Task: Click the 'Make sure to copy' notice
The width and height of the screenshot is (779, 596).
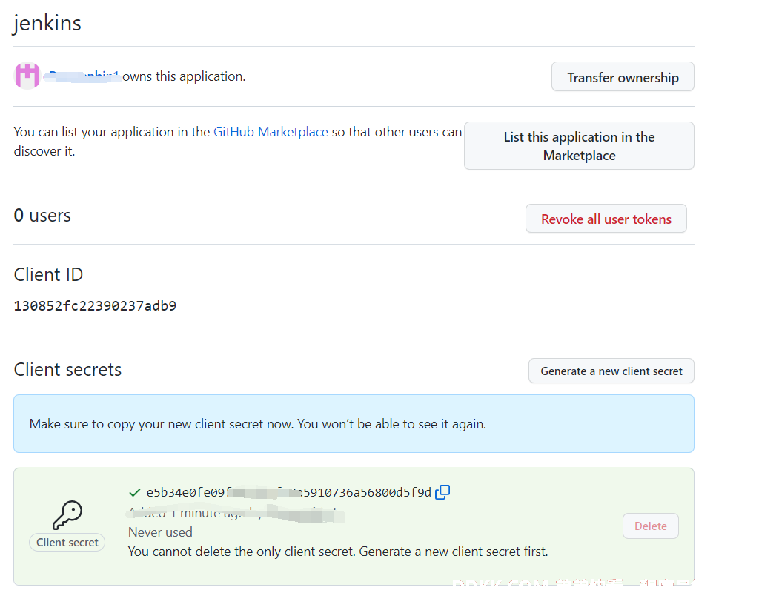Action: point(354,423)
